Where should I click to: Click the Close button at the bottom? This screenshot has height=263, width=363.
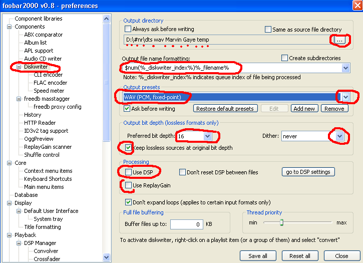click(x=341, y=256)
